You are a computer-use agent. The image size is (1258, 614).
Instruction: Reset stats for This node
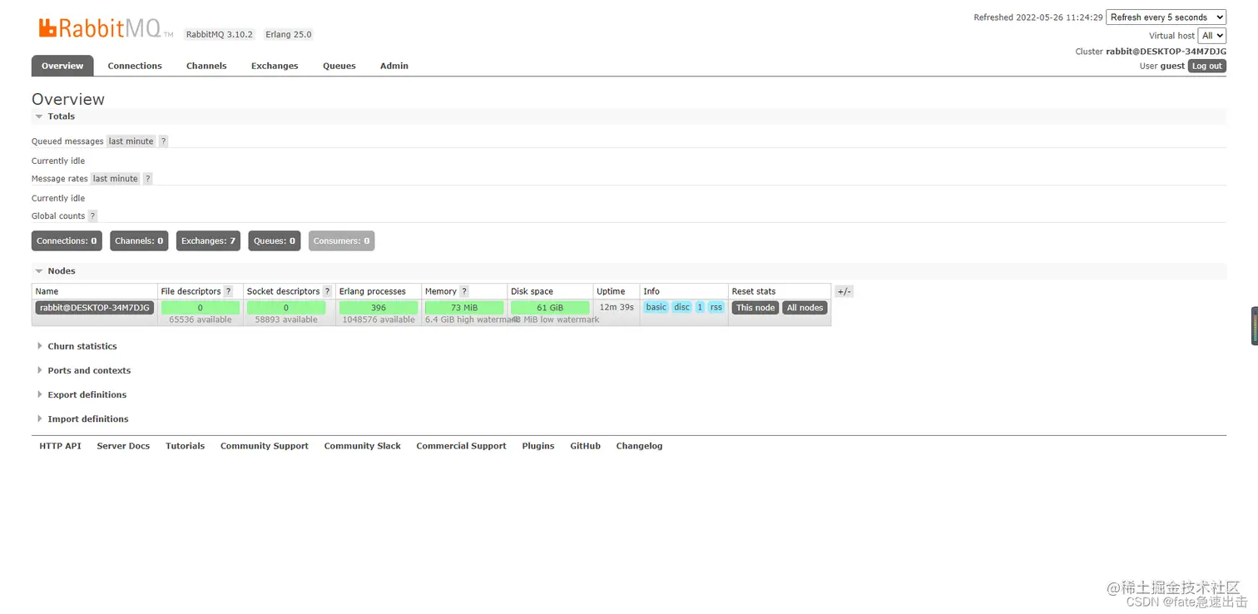tap(755, 308)
